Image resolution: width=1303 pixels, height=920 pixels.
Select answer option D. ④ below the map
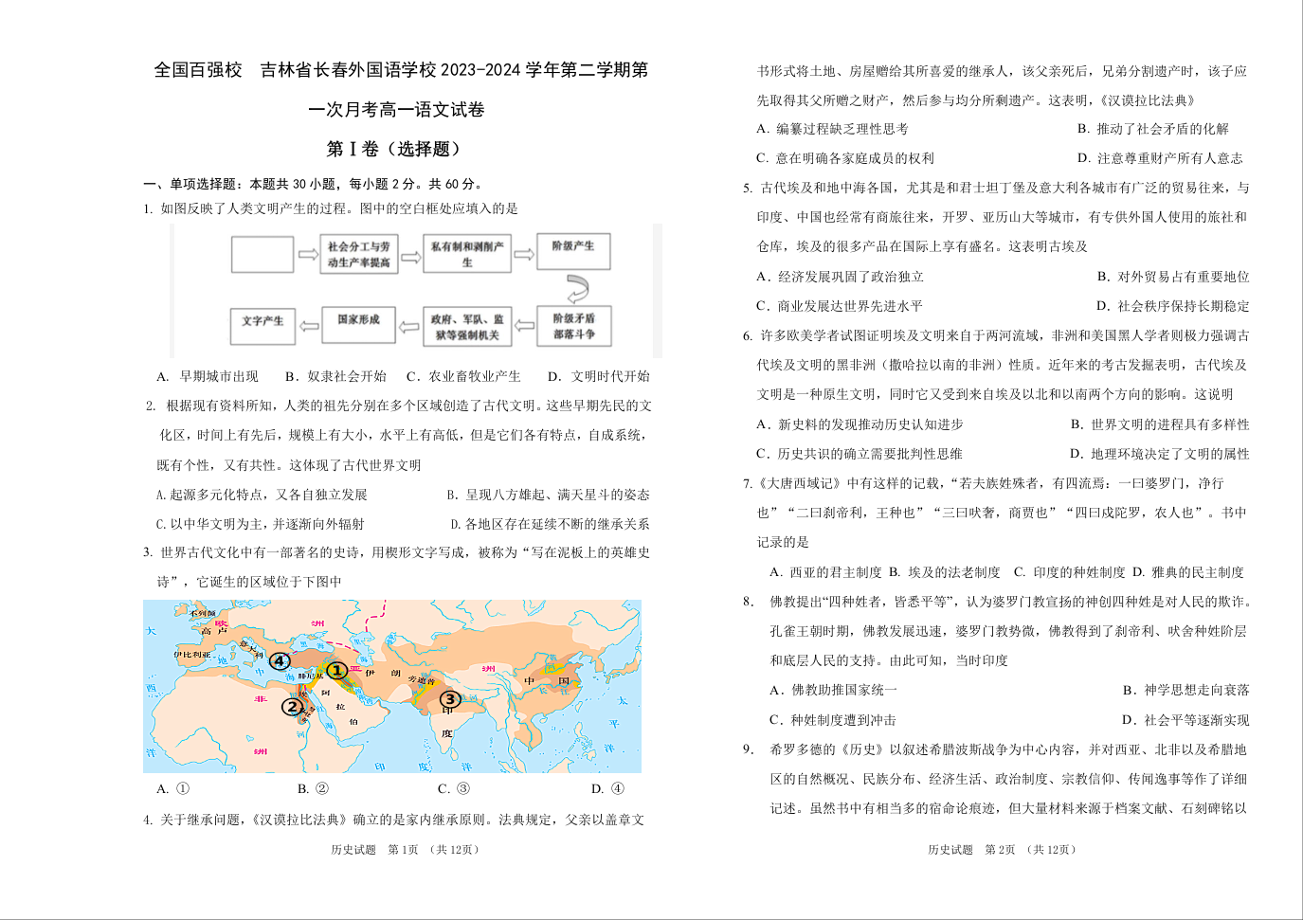point(607,788)
